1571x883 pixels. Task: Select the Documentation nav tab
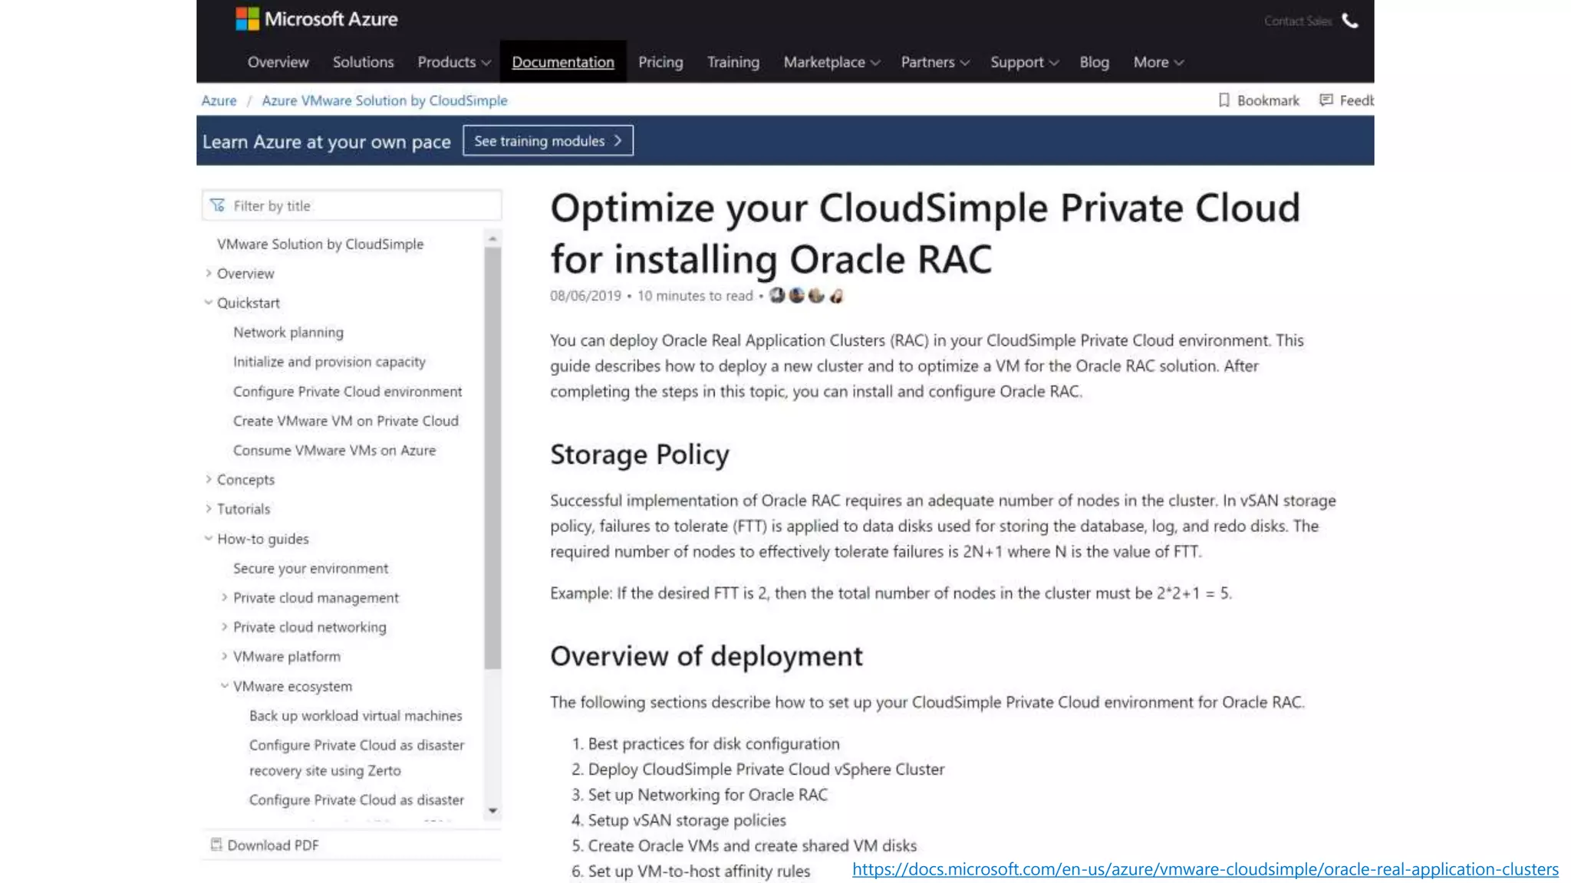(563, 62)
